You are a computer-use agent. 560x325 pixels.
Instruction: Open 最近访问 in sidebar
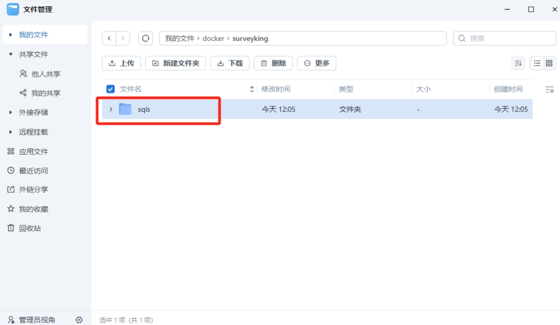click(33, 171)
